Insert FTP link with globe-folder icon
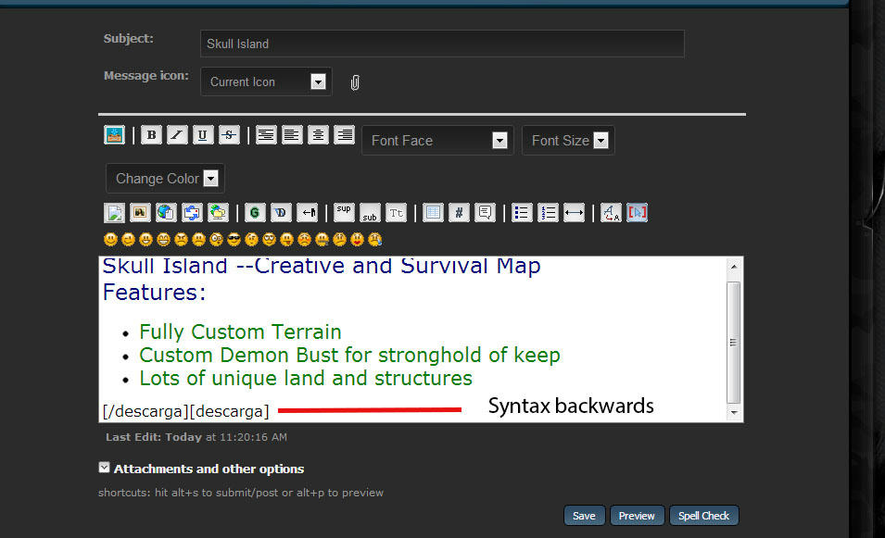The width and height of the screenshot is (885, 538). point(218,213)
